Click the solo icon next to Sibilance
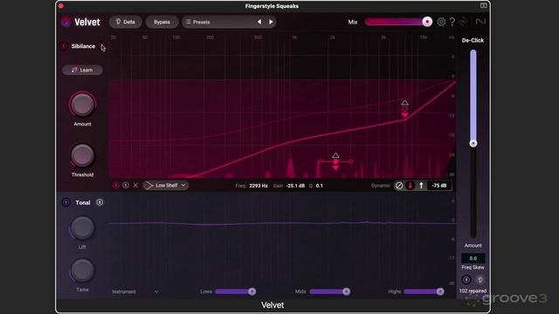This screenshot has width=559, height=314. point(101,46)
